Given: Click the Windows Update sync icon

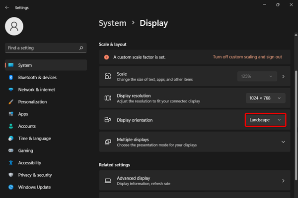Looking at the screenshot, I should pos(11,187).
